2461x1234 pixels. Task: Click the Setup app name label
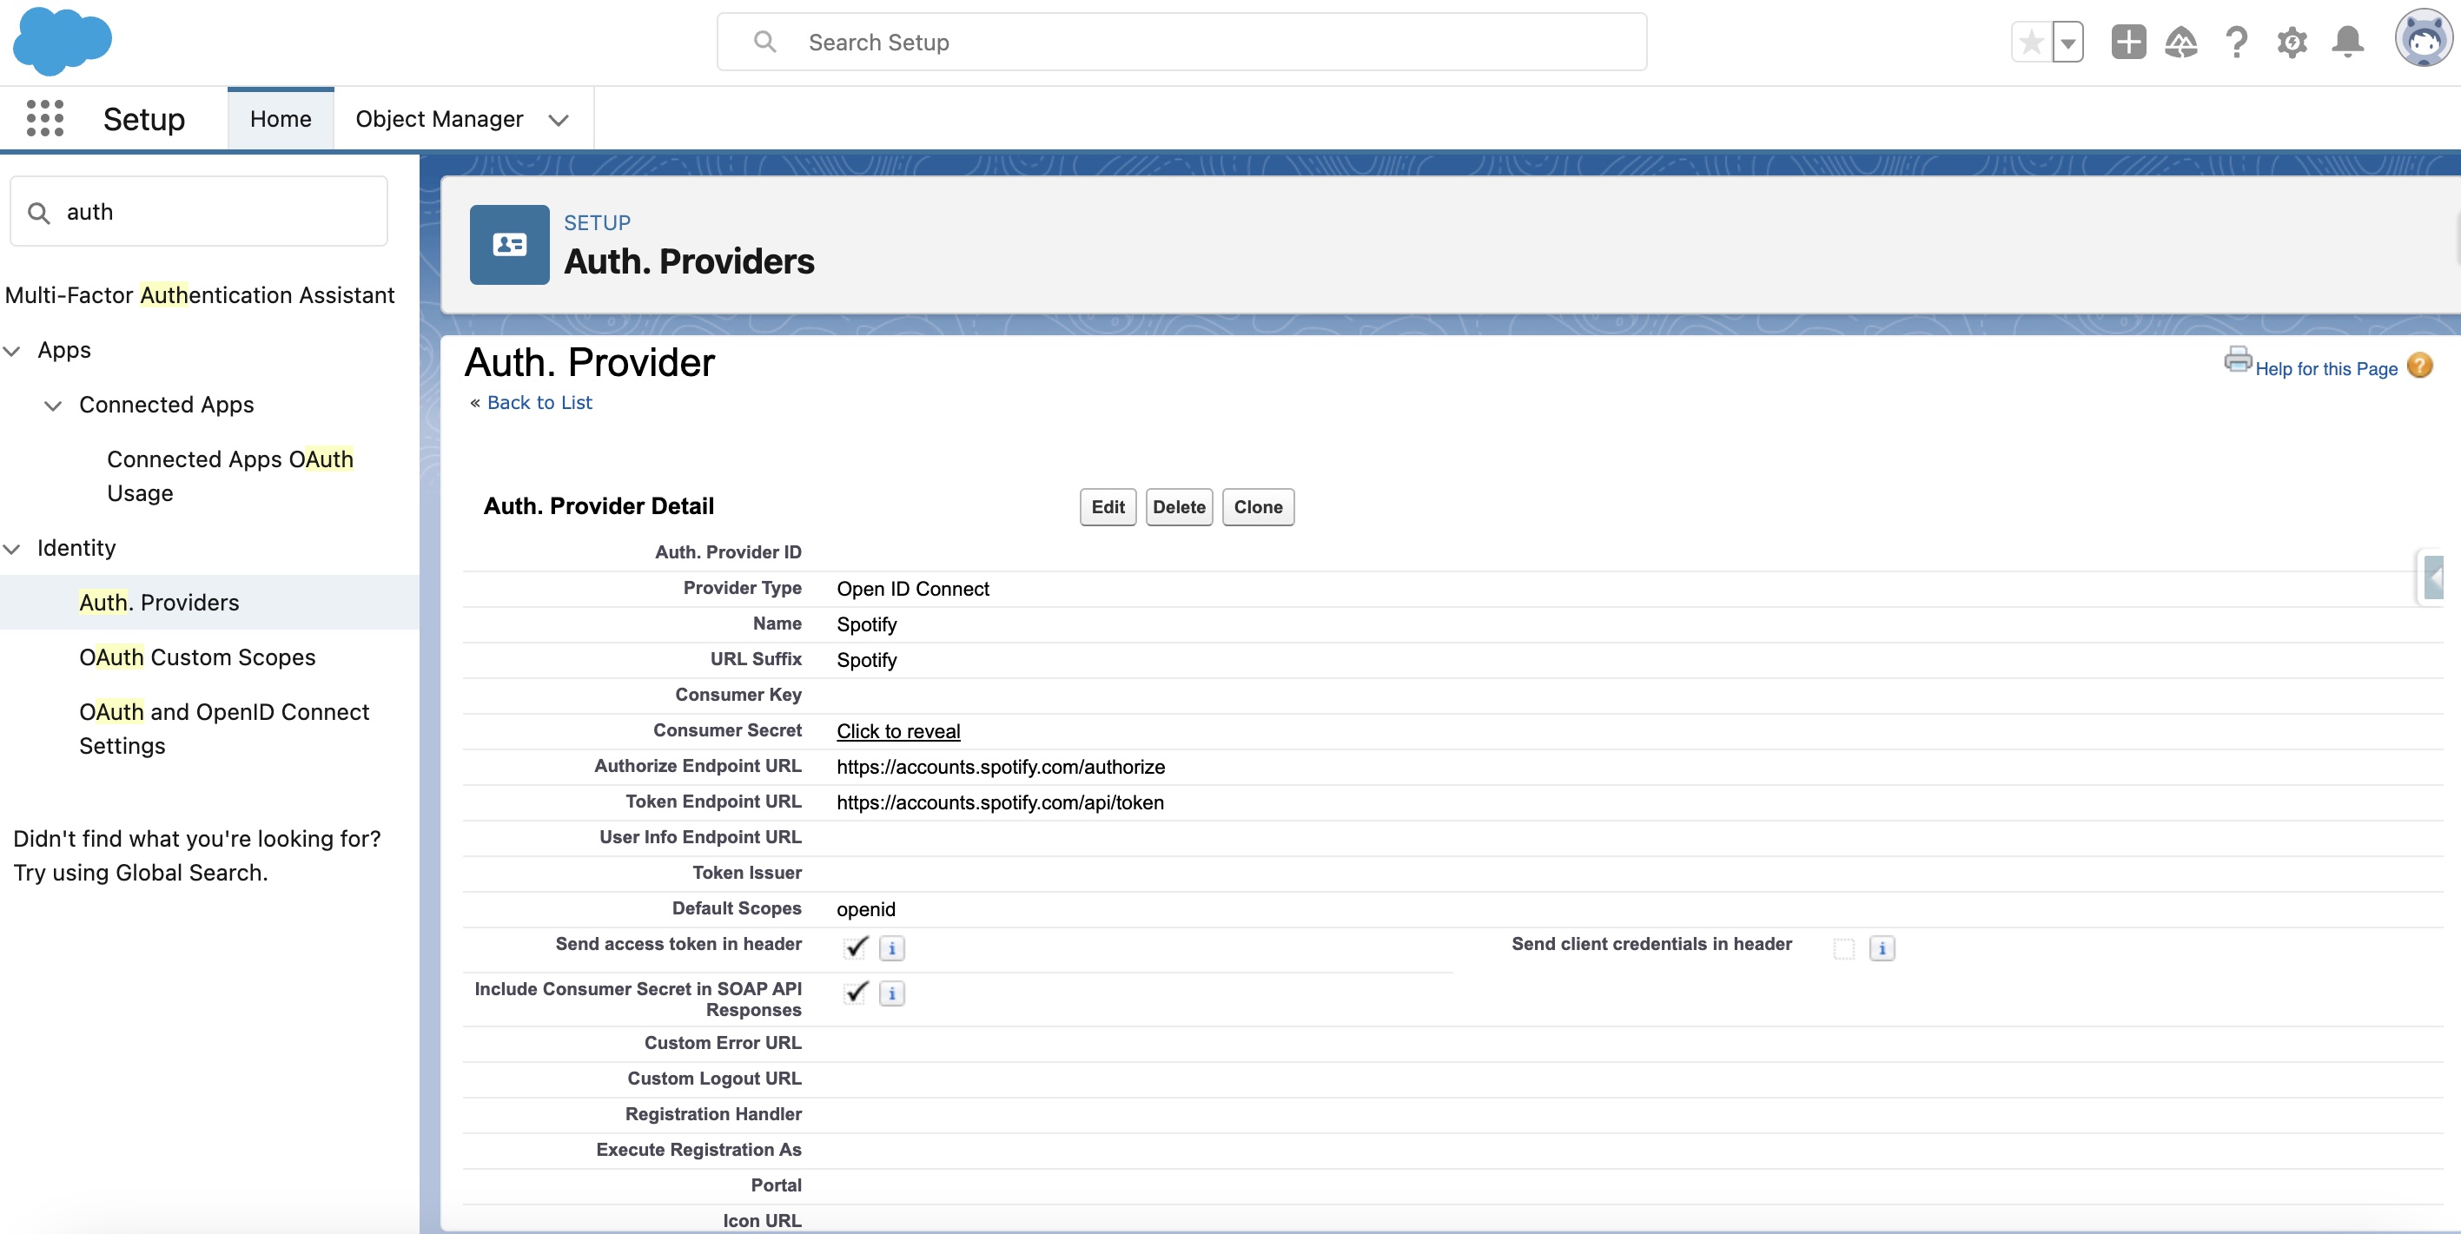143,118
